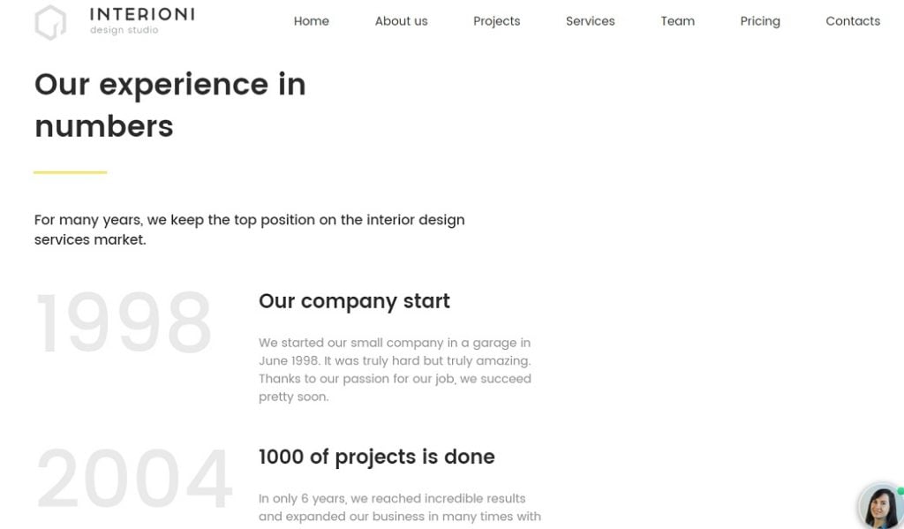Screen dimensions: 904x529
Task: Click the 'Our experience in numbers' title
Action: pyautogui.click(x=169, y=105)
